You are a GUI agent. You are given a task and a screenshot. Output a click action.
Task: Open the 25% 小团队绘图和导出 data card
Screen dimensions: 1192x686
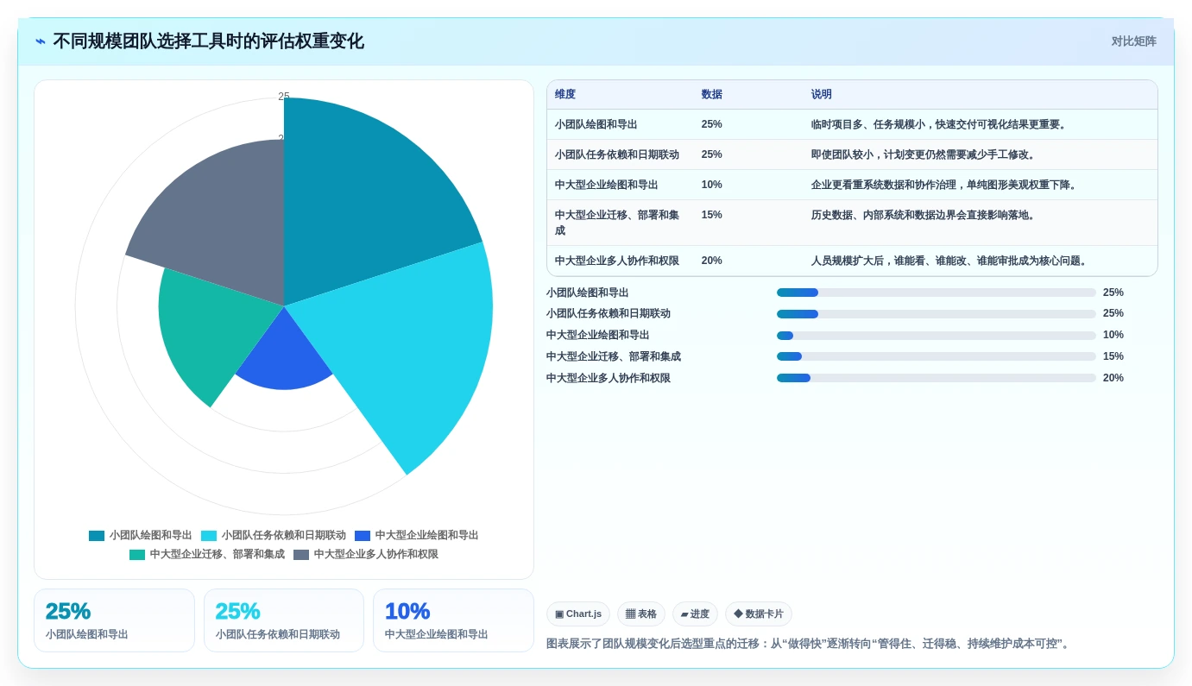(114, 620)
